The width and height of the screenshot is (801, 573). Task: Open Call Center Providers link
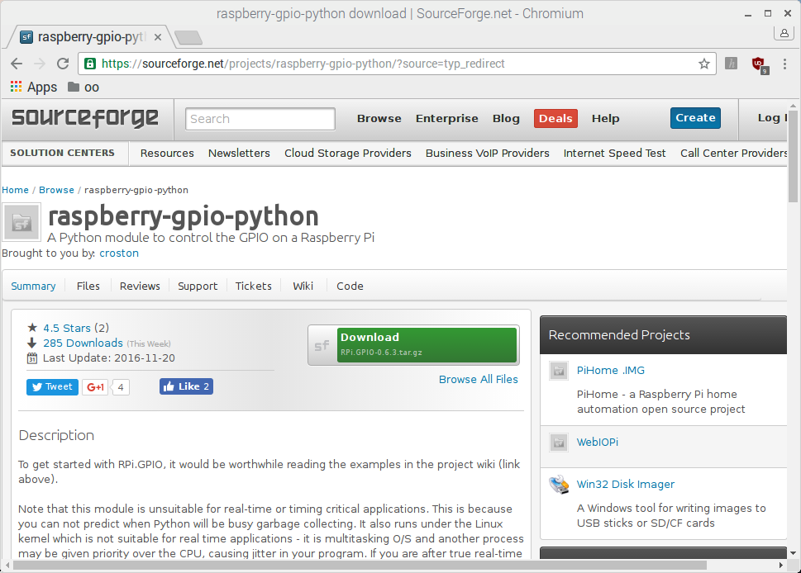733,153
